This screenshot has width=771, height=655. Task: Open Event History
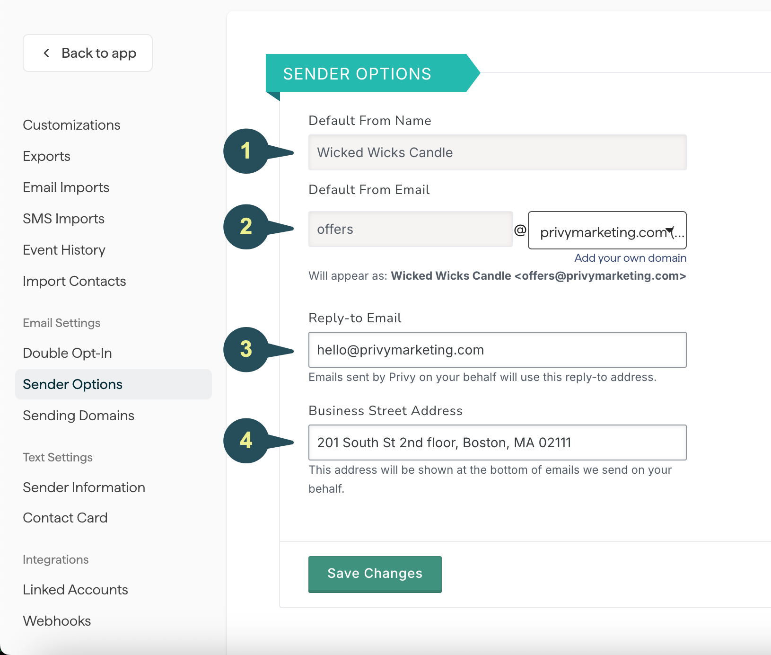pos(63,249)
